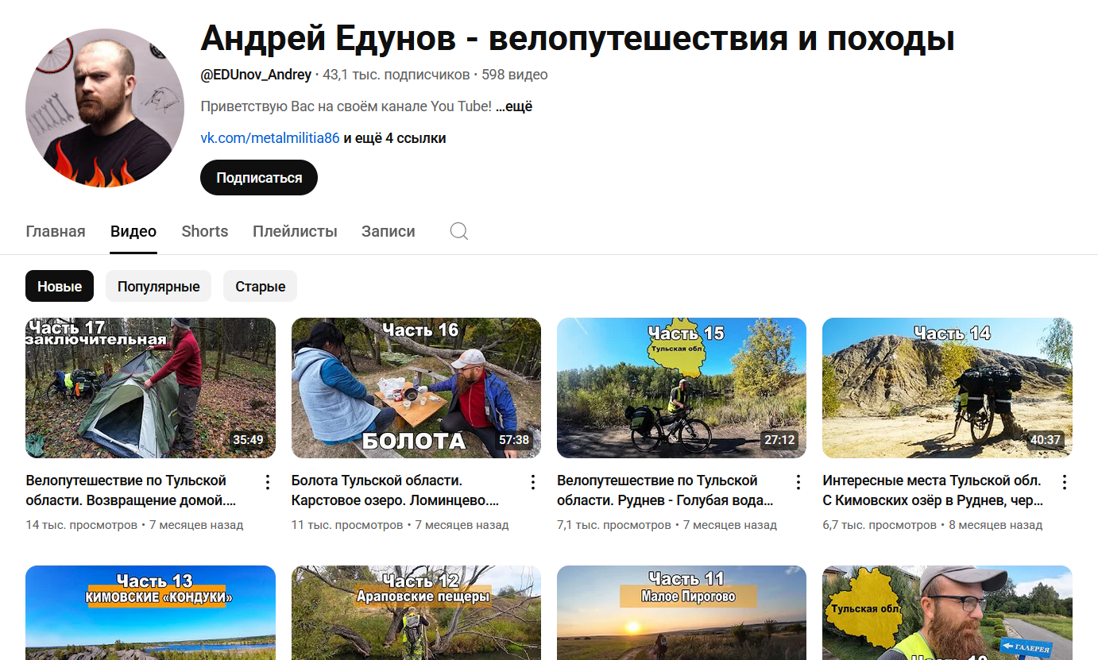Click the 35:49 duration badge

[248, 440]
